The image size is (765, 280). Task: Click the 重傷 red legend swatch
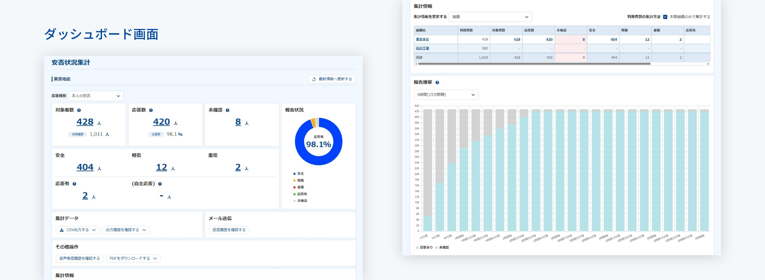(295, 187)
